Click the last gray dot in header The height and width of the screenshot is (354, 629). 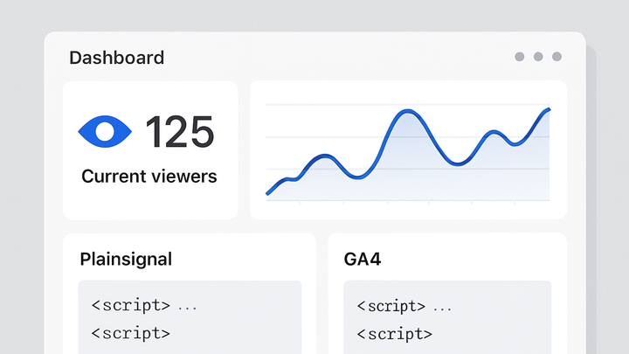(x=556, y=57)
